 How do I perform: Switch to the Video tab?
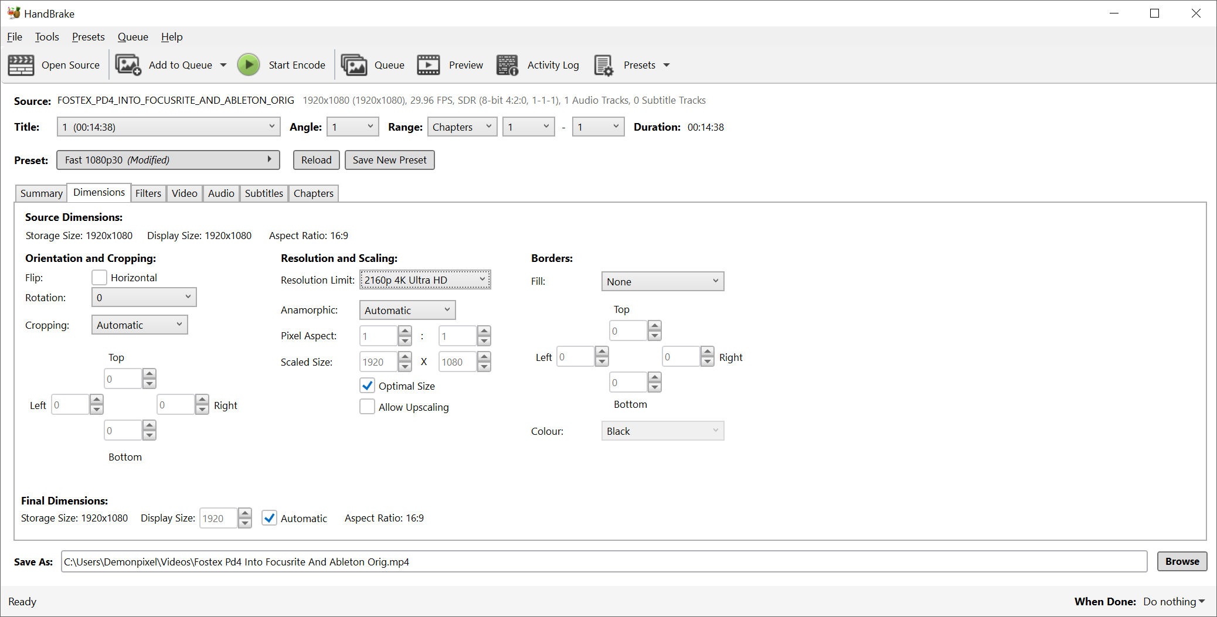click(185, 193)
